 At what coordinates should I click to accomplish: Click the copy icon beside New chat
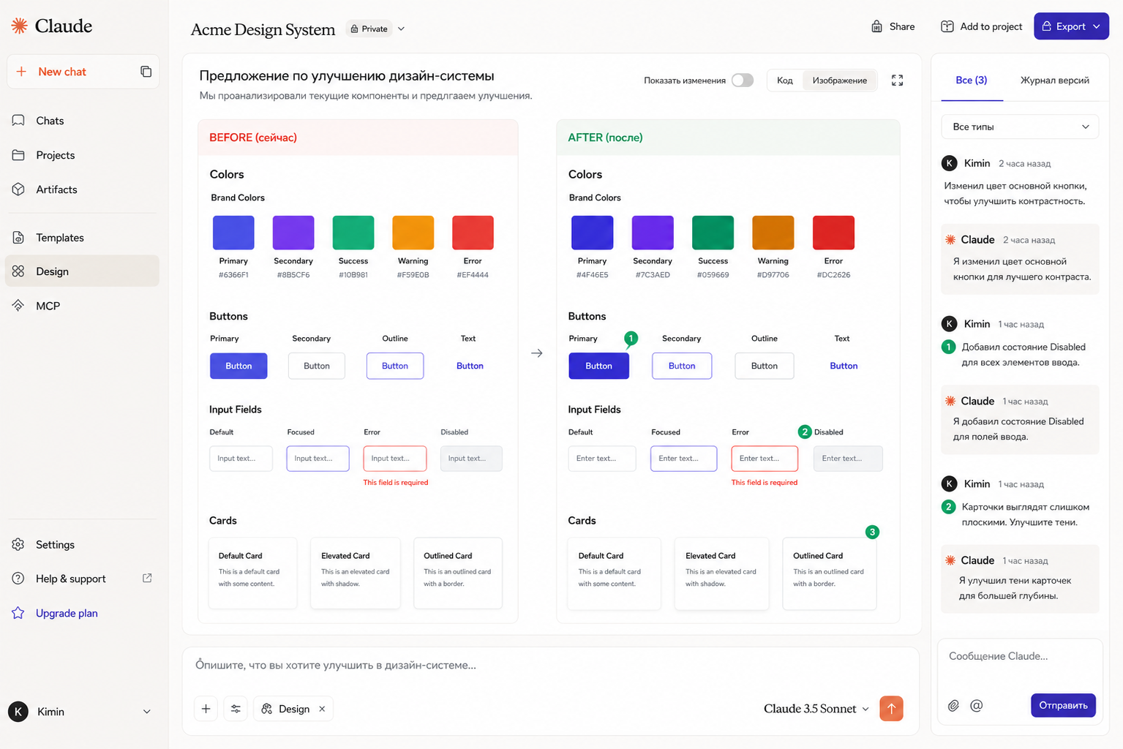pyautogui.click(x=146, y=72)
